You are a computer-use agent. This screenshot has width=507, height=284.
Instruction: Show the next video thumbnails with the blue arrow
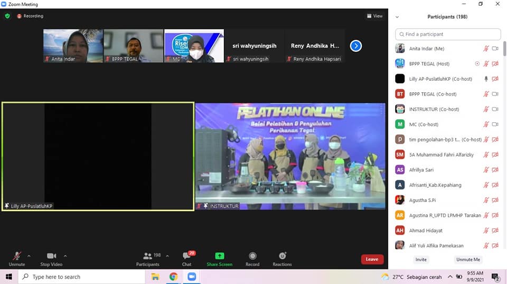coord(355,46)
